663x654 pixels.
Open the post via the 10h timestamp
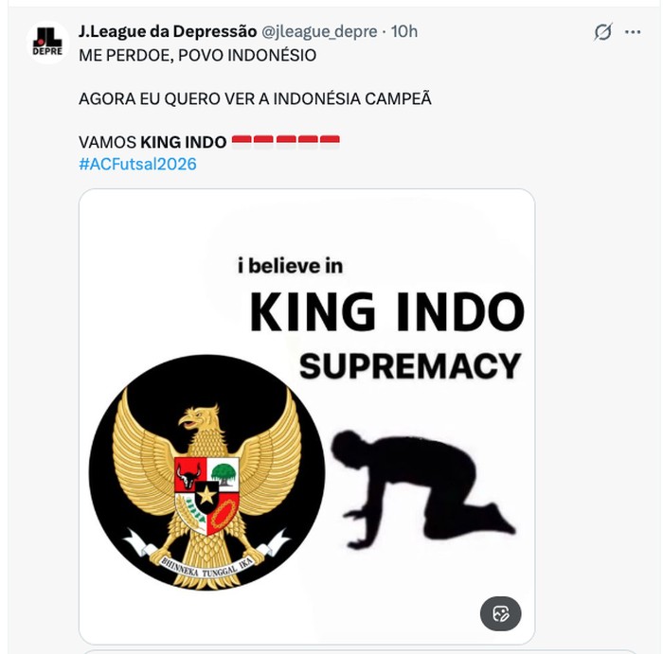404,31
